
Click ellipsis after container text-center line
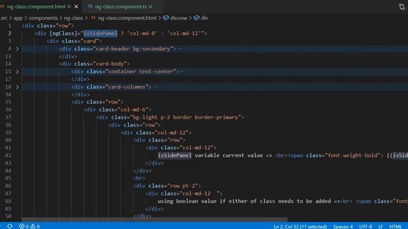click(183, 72)
